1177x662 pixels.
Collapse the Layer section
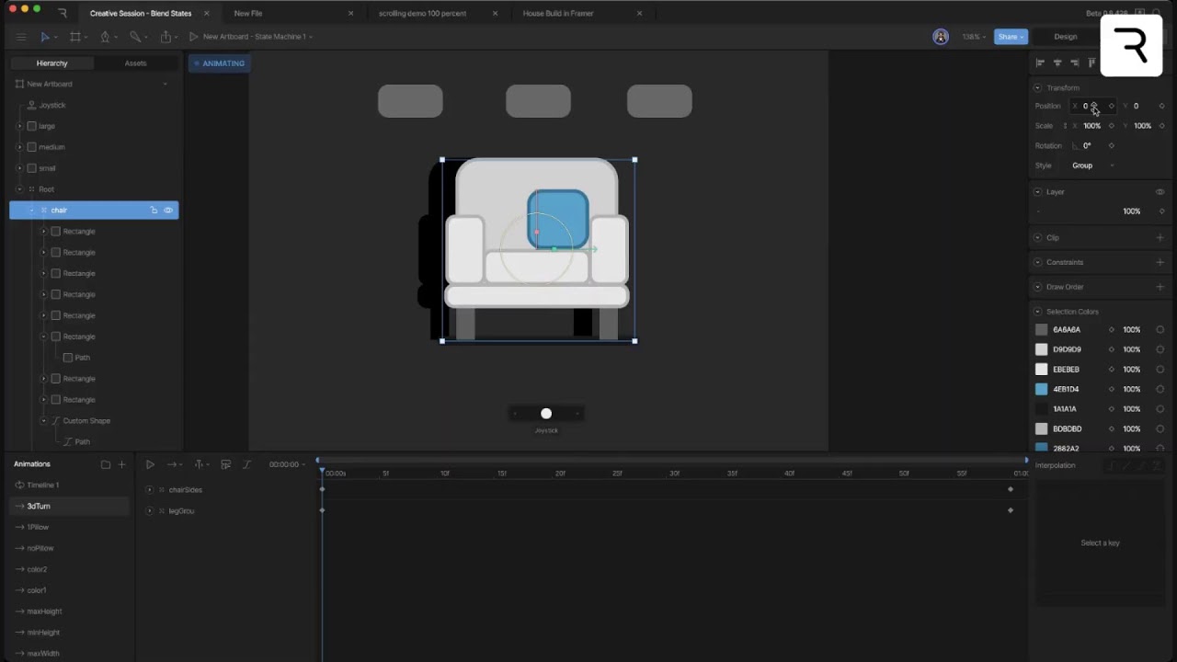(x=1038, y=192)
